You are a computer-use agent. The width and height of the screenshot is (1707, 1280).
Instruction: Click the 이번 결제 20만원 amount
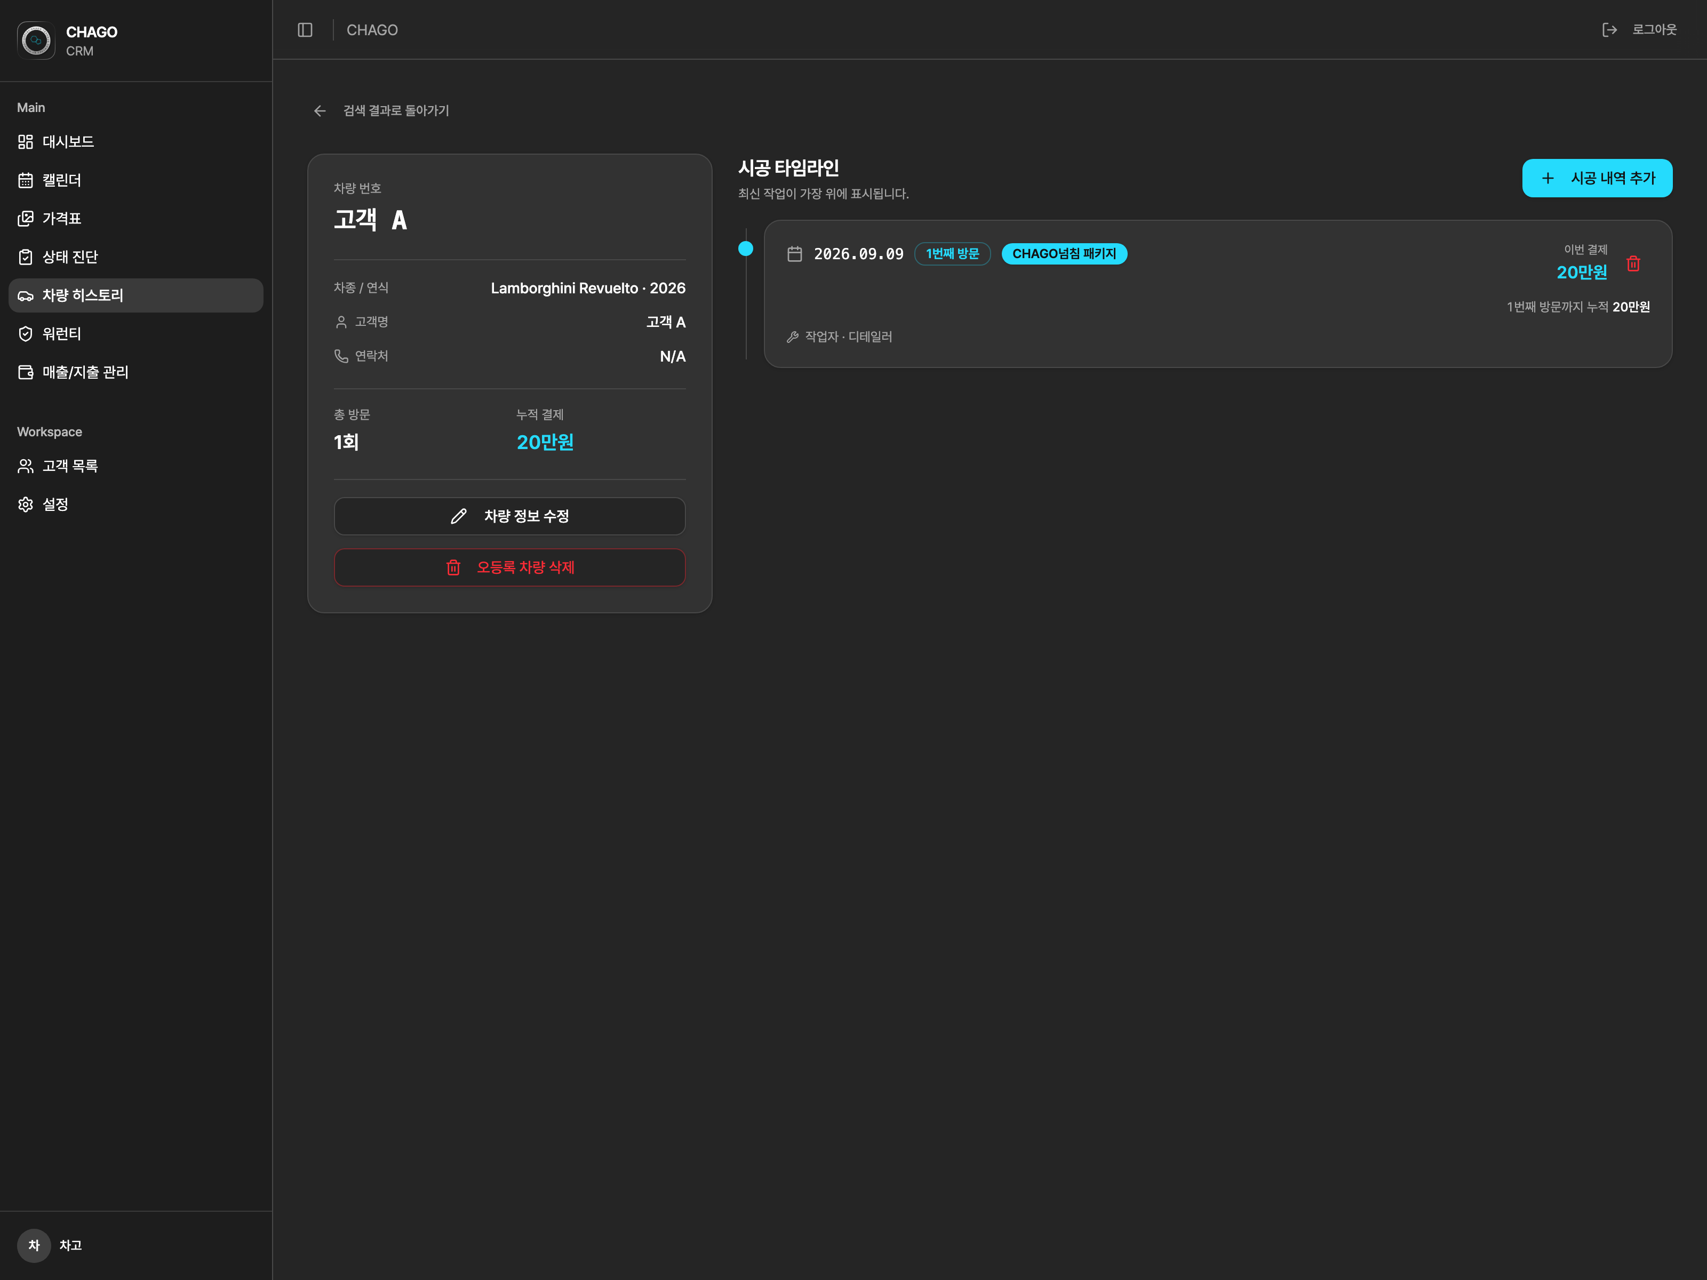[x=1581, y=273]
